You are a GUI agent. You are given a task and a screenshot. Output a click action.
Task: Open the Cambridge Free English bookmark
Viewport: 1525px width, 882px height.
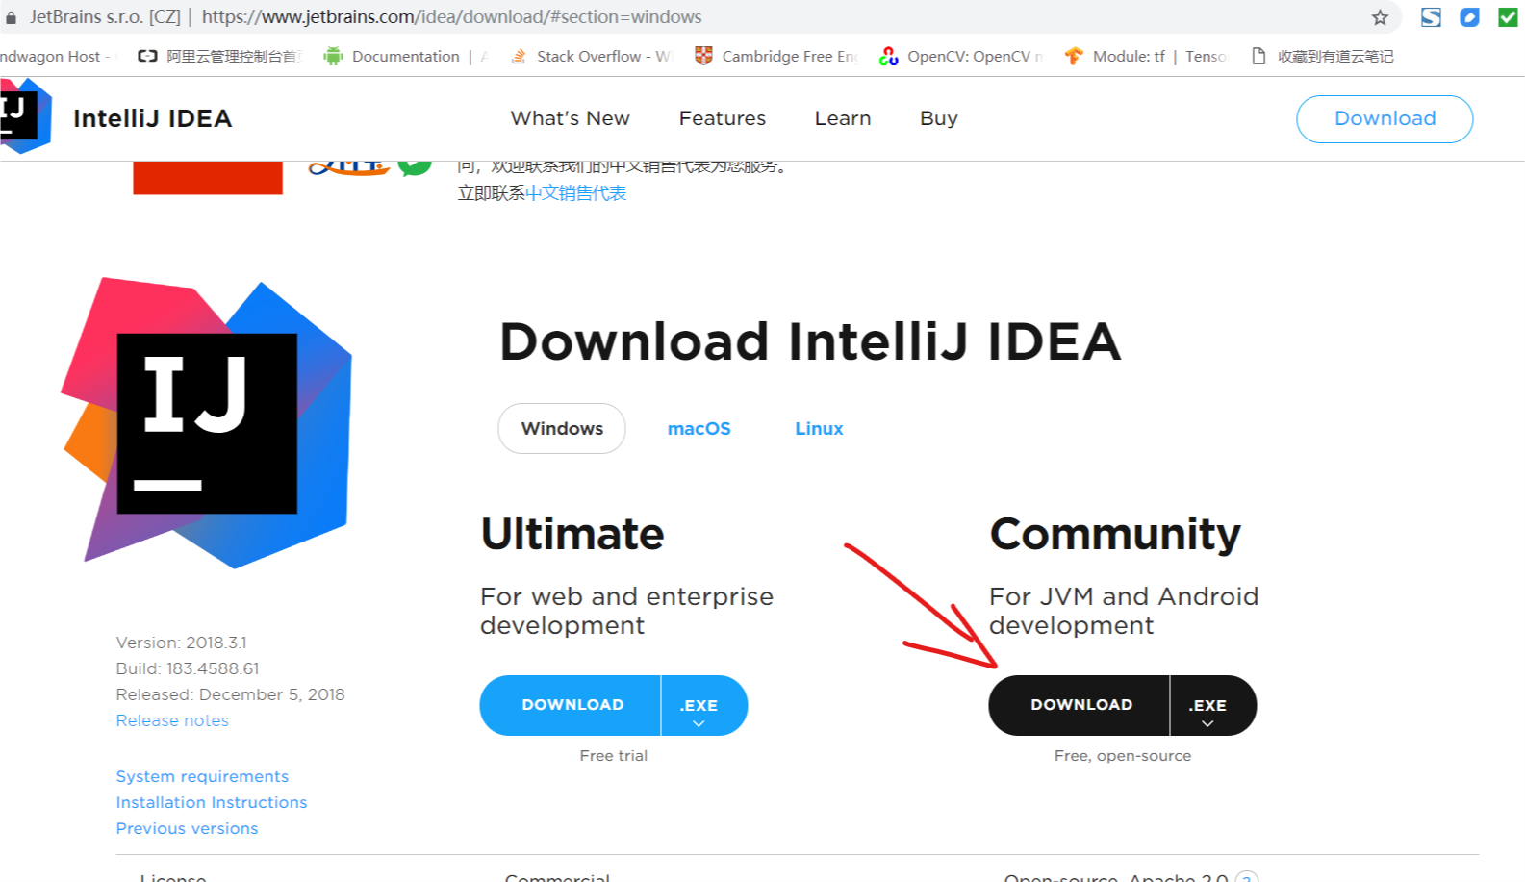[x=775, y=56]
